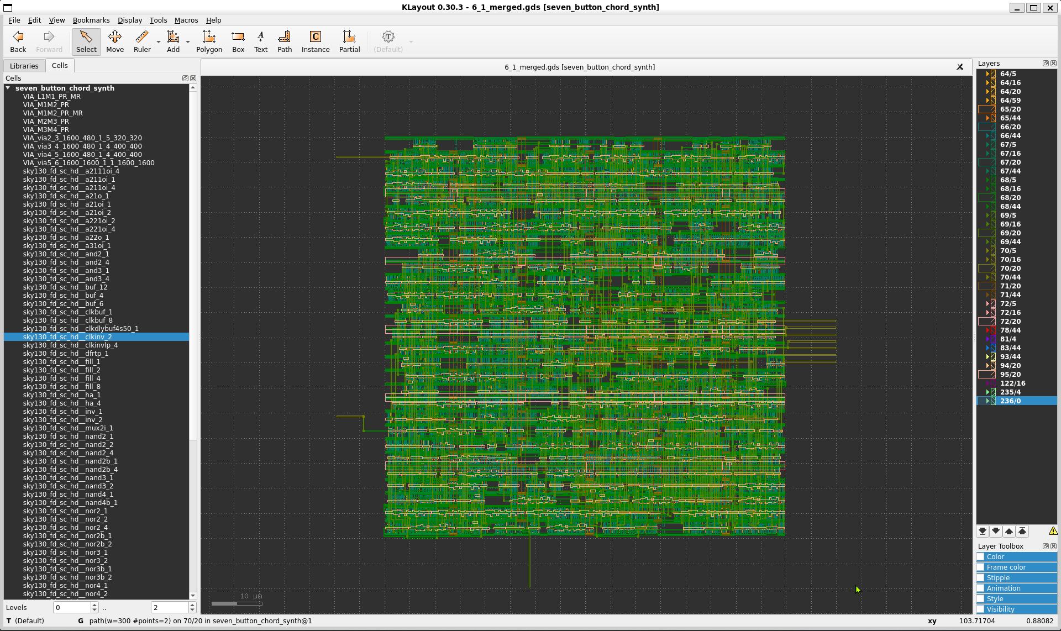The height and width of the screenshot is (631, 1061).
Task: Select the Ruler tool
Action: click(x=142, y=41)
